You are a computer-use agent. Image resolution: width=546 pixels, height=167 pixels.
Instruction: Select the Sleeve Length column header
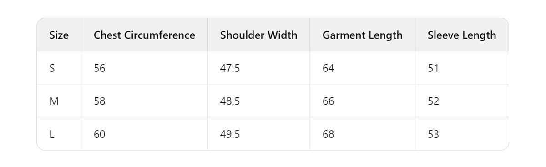[462, 35]
